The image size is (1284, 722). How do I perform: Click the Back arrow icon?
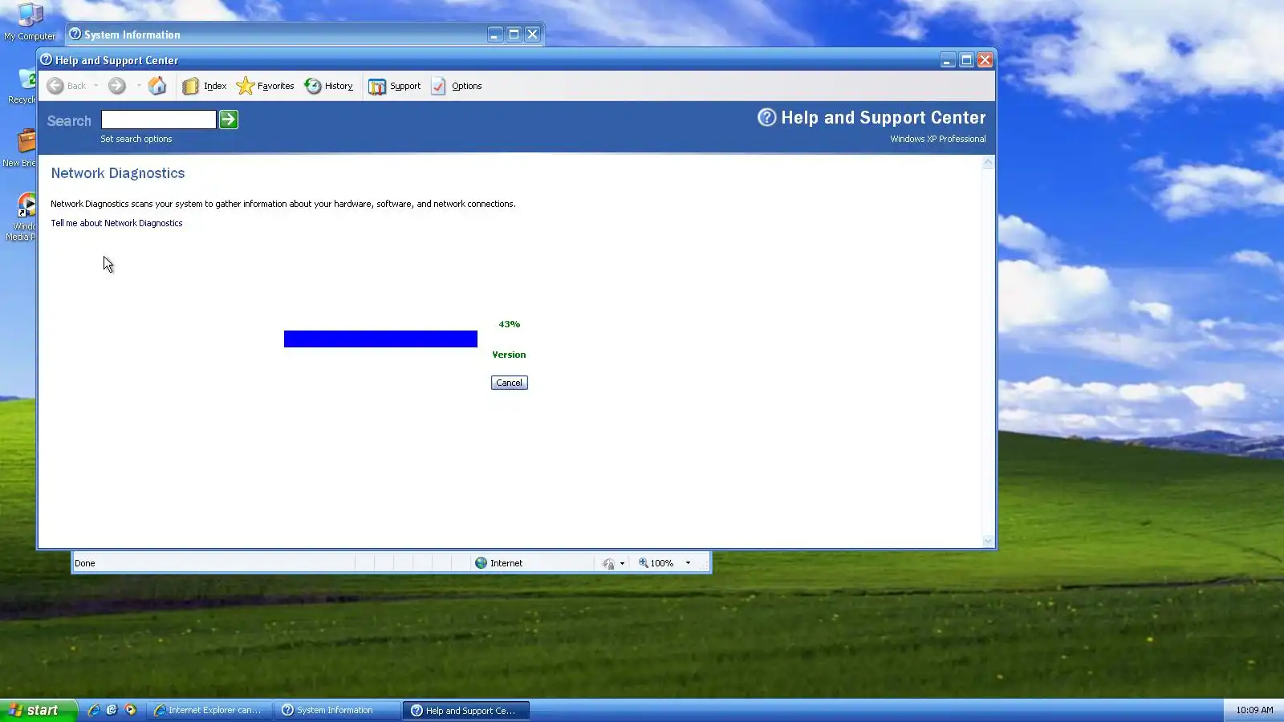coord(55,86)
